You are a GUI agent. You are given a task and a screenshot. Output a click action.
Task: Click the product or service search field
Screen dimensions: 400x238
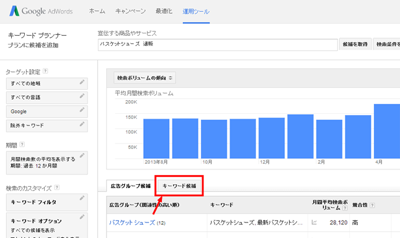218,45
